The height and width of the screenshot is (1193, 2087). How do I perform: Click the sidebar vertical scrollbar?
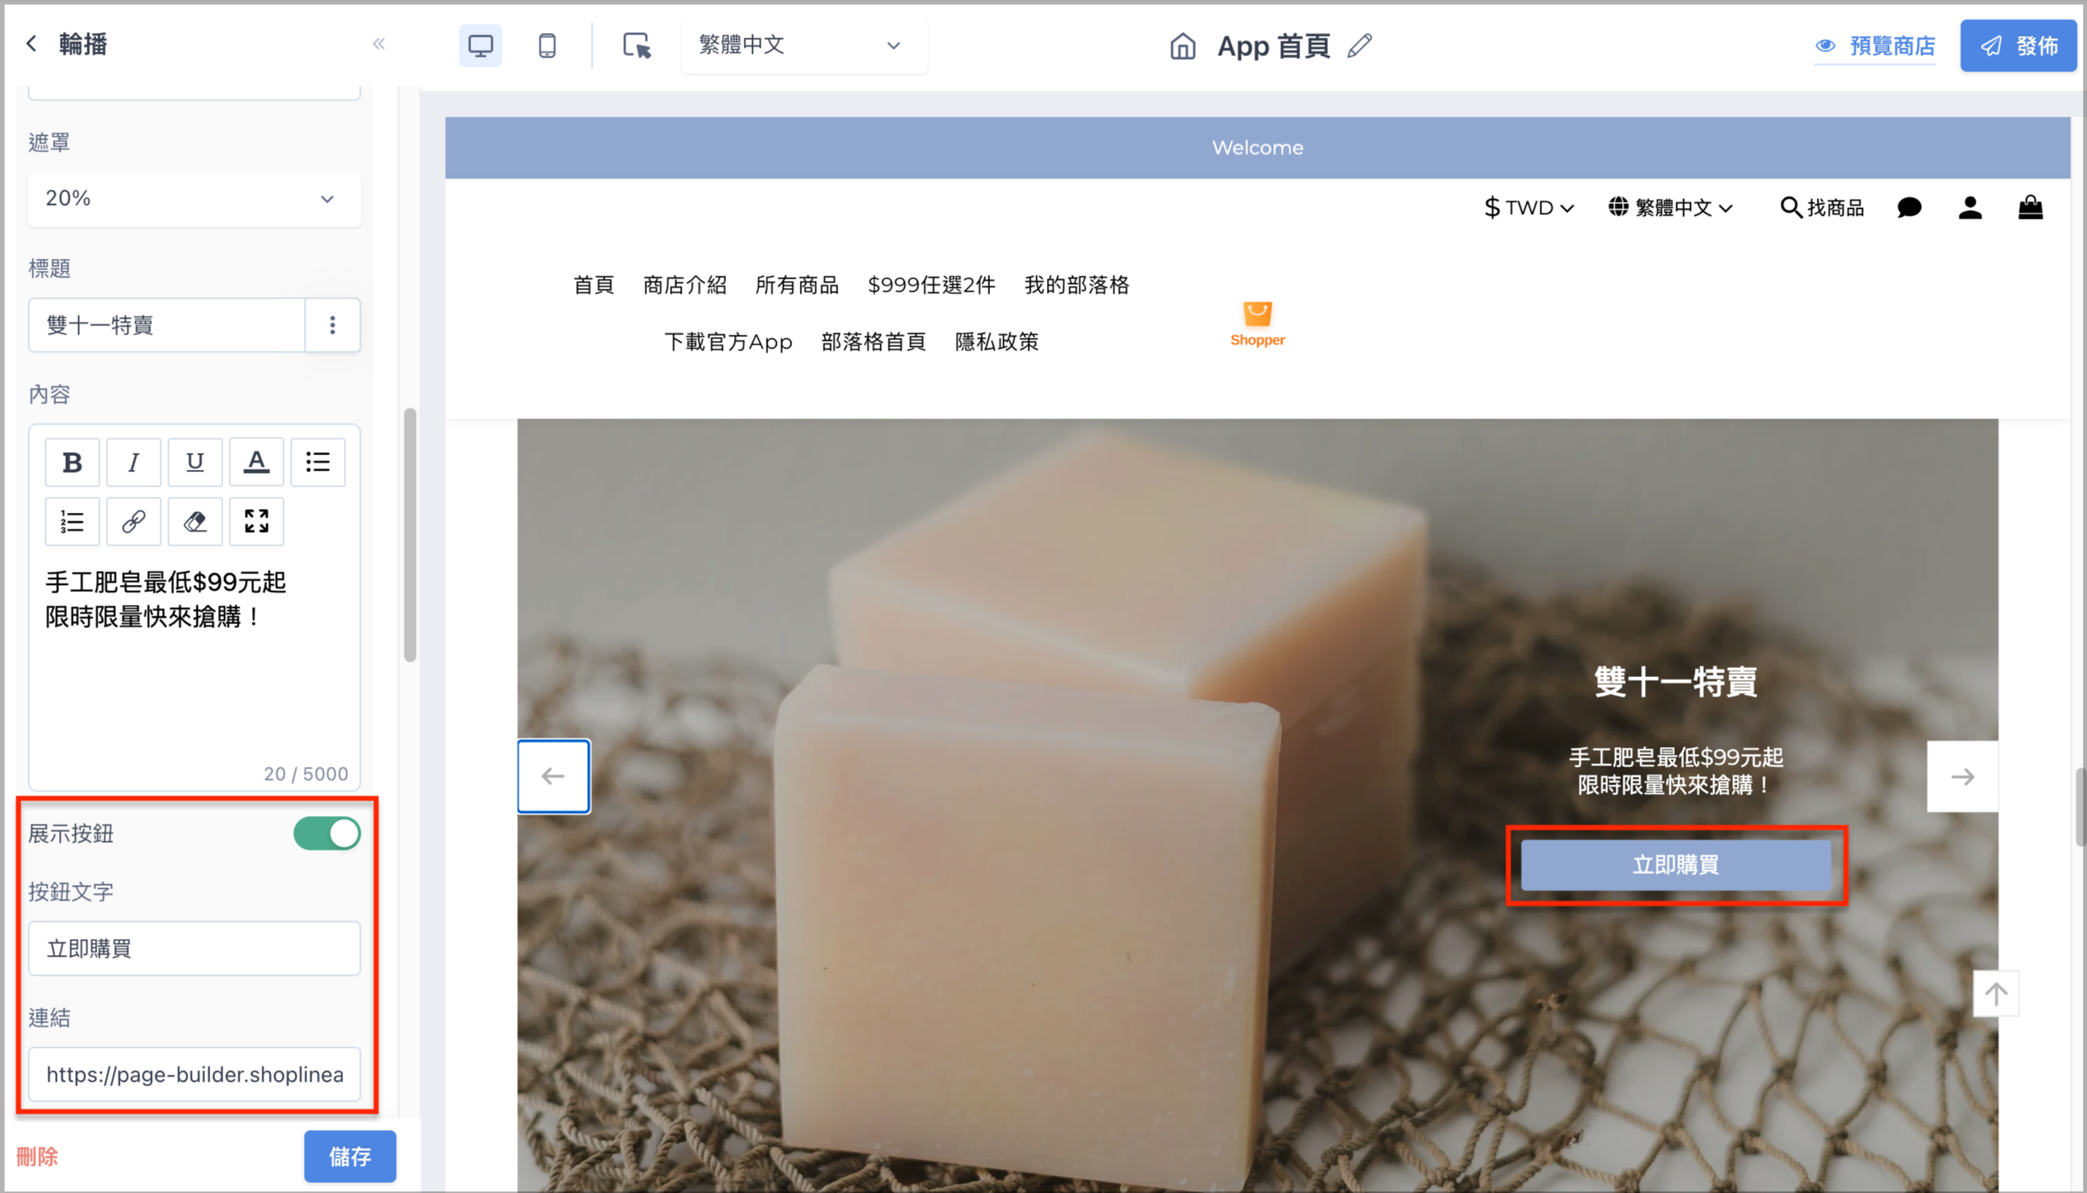pyautogui.click(x=411, y=534)
